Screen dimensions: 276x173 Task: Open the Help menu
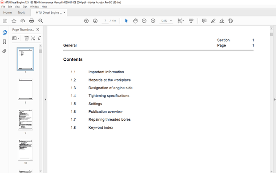45,7
